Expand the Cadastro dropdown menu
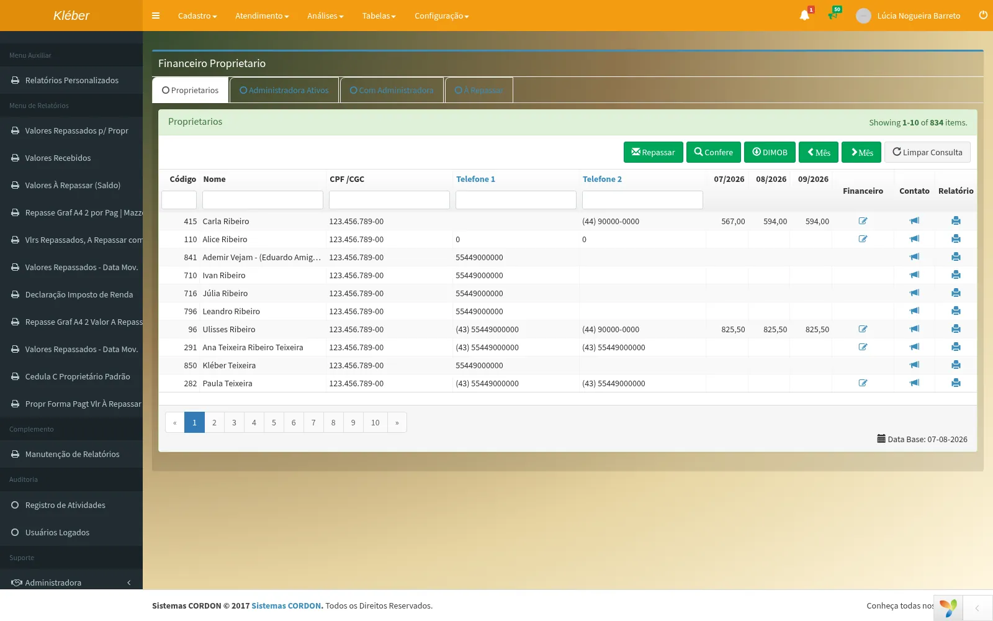The image size is (993, 621). tap(197, 16)
